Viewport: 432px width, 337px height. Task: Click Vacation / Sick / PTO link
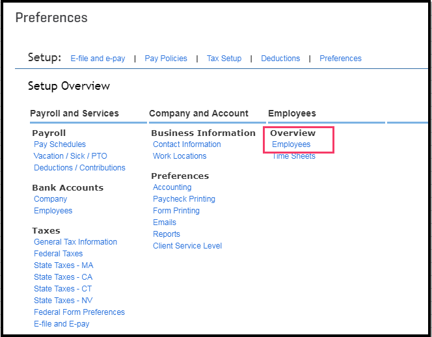click(70, 156)
